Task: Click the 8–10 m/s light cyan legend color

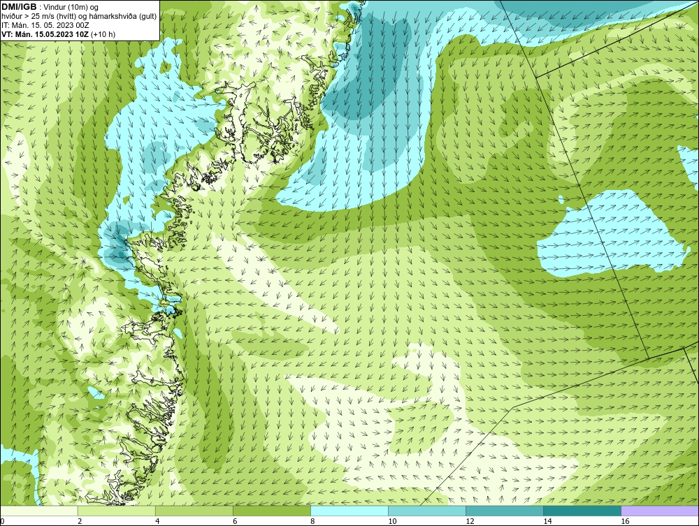Action: (349, 511)
